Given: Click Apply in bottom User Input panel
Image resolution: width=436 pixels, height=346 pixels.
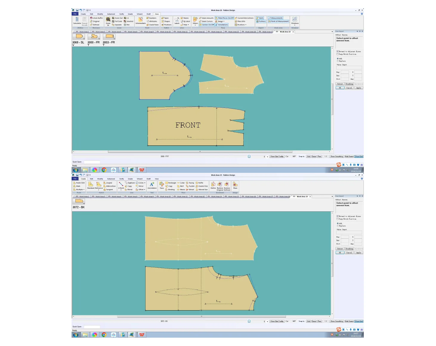Looking at the screenshot, I should [359, 253].
